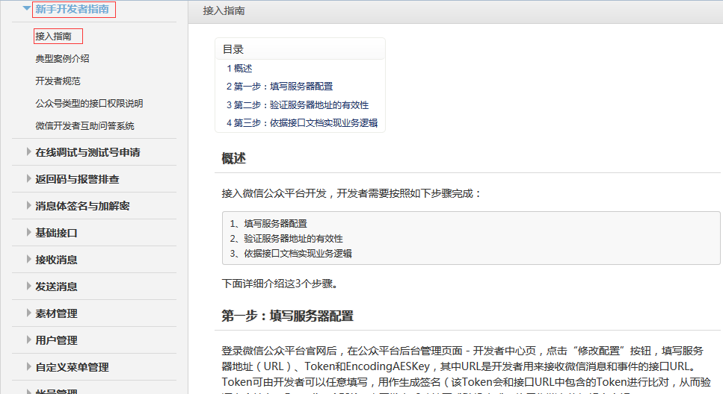The height and width of the screenshot is (394, 723).
Task: Jump to 4 第三步：依据接口文档实现业务逻辑 link
Action: coord(302,123)
